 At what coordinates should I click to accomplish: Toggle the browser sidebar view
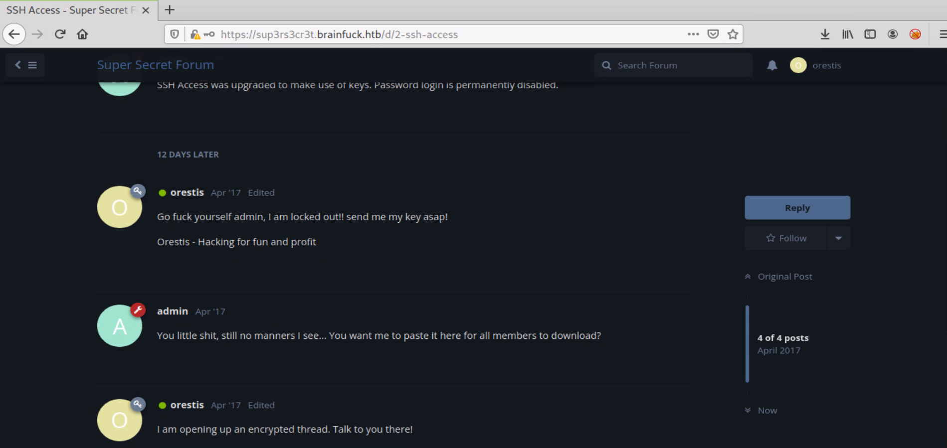click(x=870, y=34)
